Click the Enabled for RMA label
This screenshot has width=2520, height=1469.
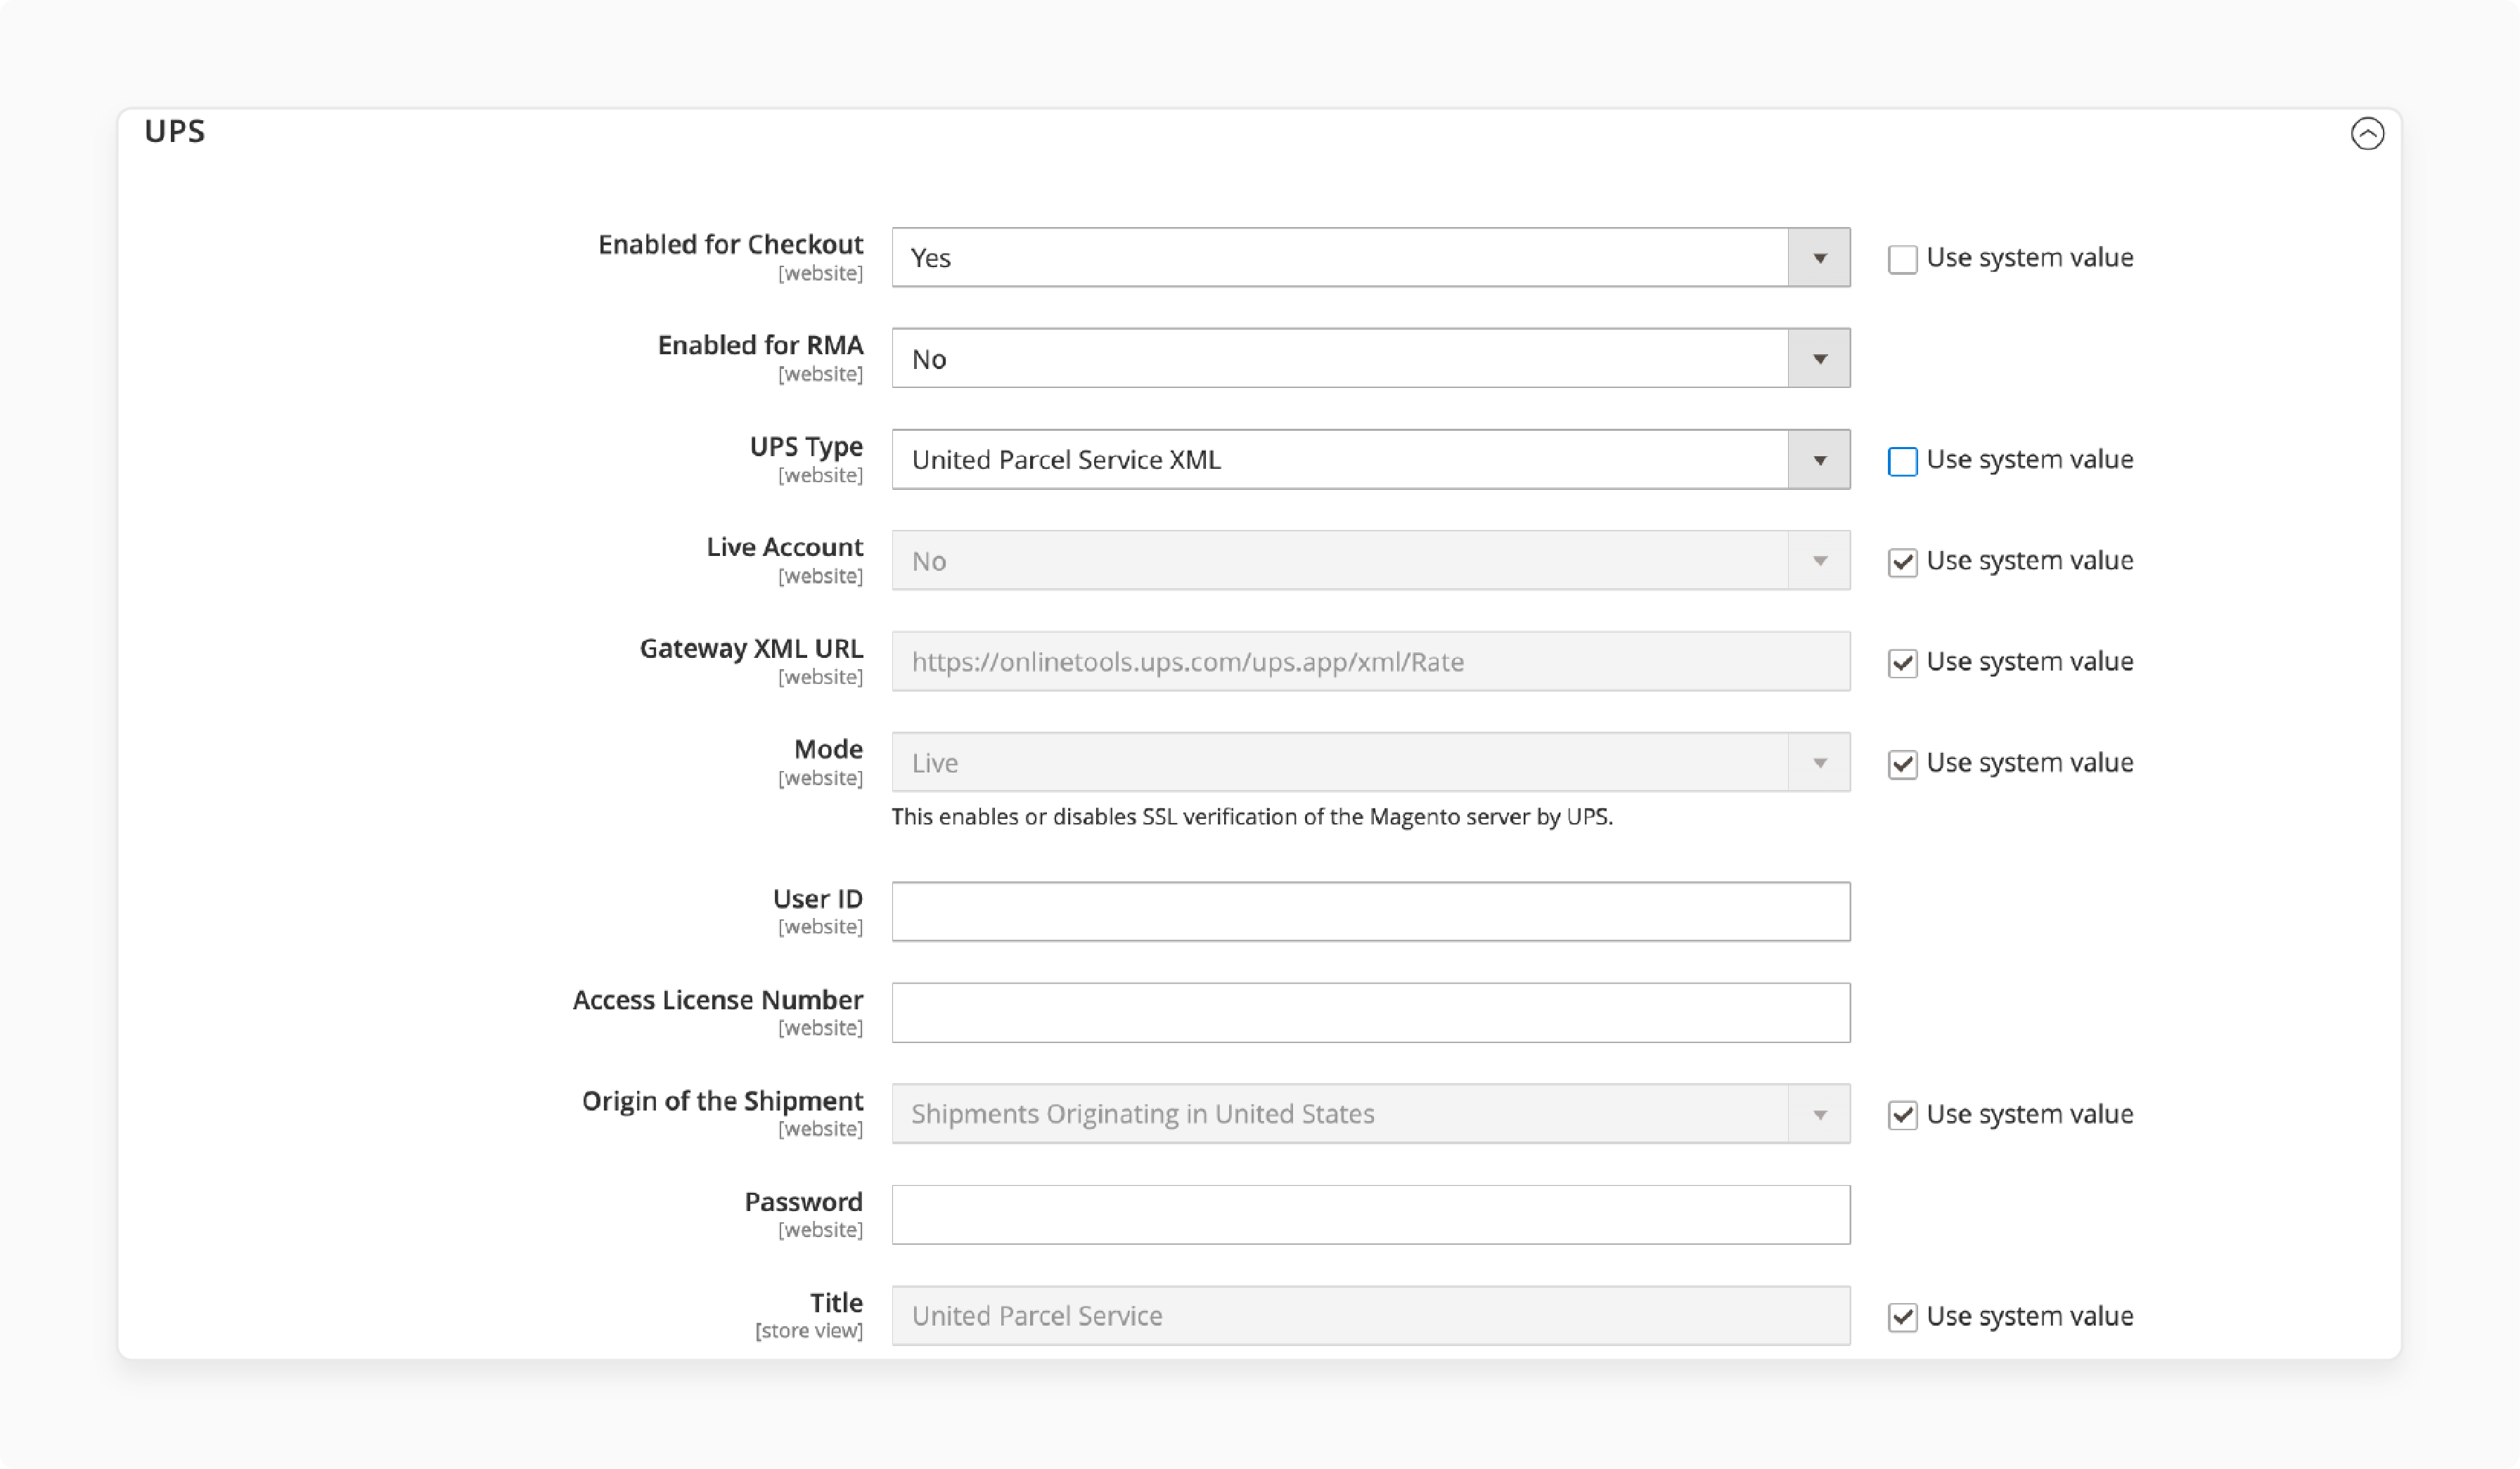[760, 345]
